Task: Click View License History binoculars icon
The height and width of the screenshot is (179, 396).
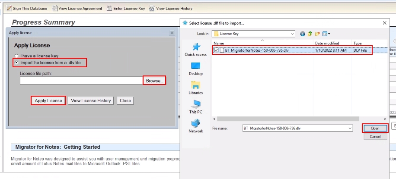Action: click(152, 8)
